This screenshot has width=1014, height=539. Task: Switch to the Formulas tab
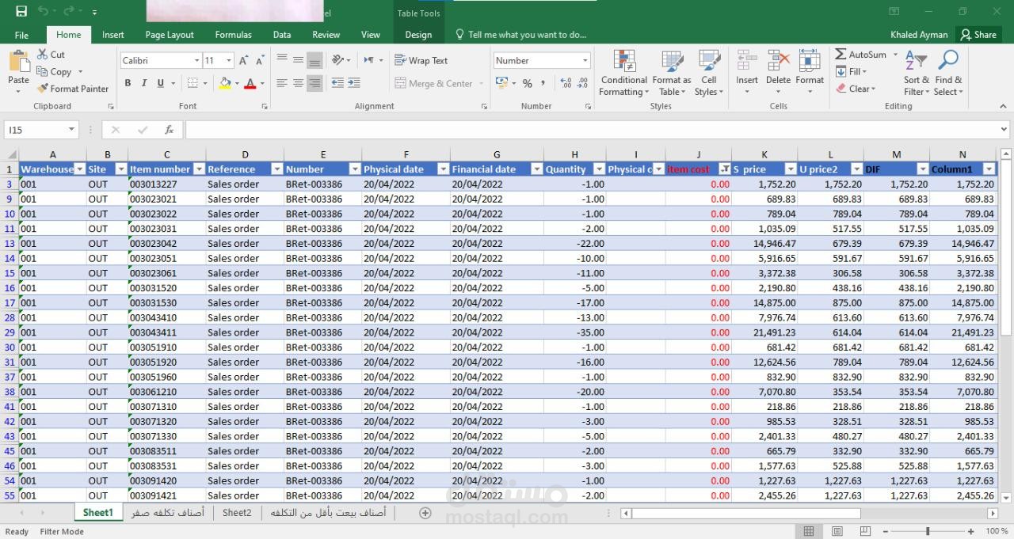coord(233,35)
